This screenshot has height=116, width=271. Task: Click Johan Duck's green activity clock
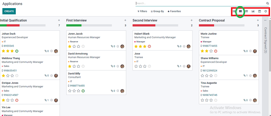pyautogui.click(x=17, y=51)
